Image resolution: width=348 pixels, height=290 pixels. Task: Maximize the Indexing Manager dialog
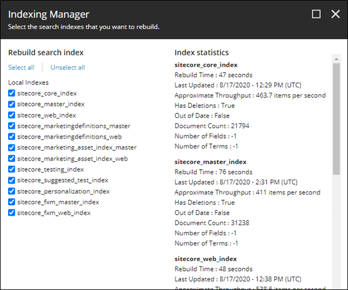[316, 14]
